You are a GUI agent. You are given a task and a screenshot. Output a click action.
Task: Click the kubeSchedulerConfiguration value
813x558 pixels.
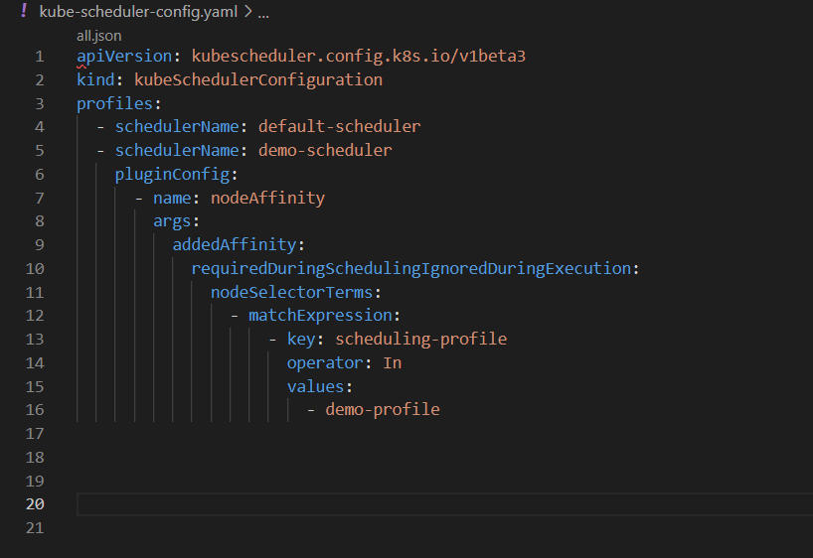(x=258, y=79)
